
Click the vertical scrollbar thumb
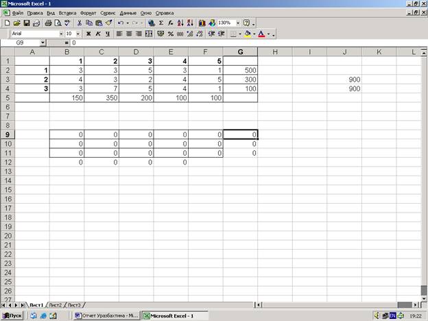click(x=424, y=290)
